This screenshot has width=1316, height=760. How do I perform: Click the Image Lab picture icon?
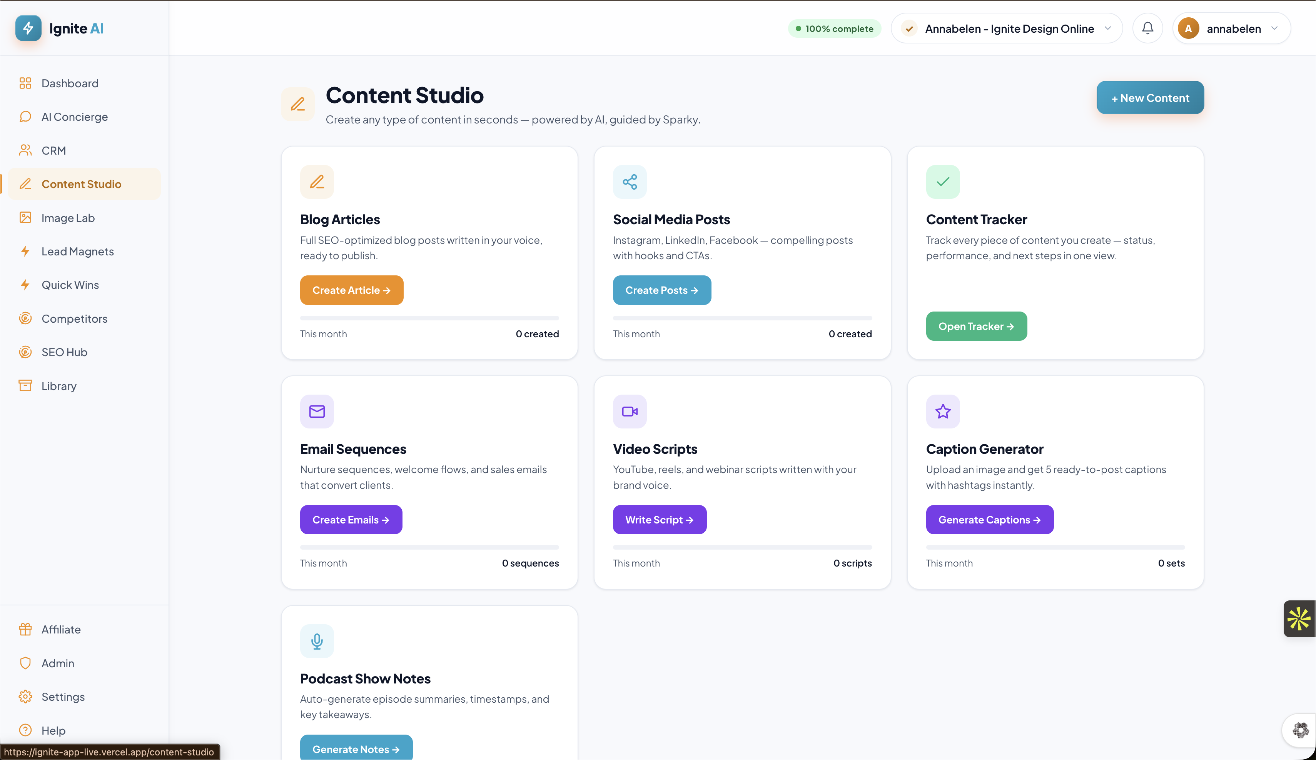pyautogui.click(x=25, y=218)
